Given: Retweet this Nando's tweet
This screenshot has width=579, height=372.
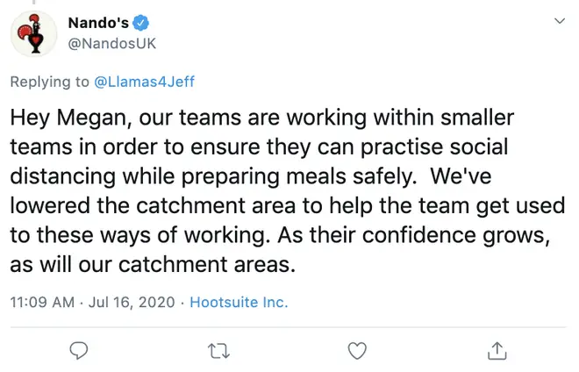Looking at the screenshot, I should [218, 351].
